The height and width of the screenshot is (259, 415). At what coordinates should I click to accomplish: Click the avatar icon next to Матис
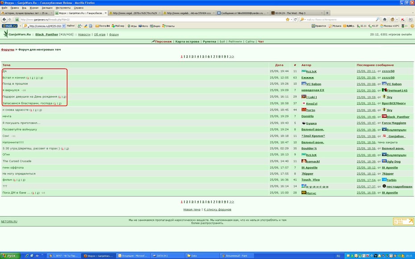coord(303,193)
